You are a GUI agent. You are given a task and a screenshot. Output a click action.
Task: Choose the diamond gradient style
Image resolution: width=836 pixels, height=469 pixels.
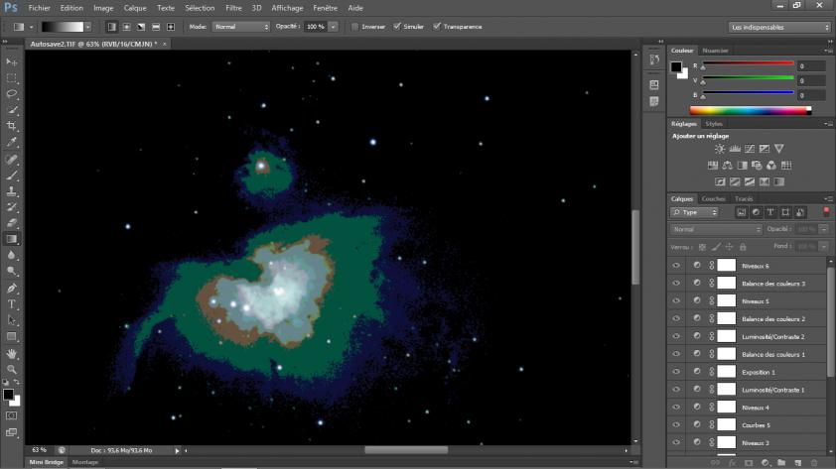pyautogui.click(x=171, y=27)
